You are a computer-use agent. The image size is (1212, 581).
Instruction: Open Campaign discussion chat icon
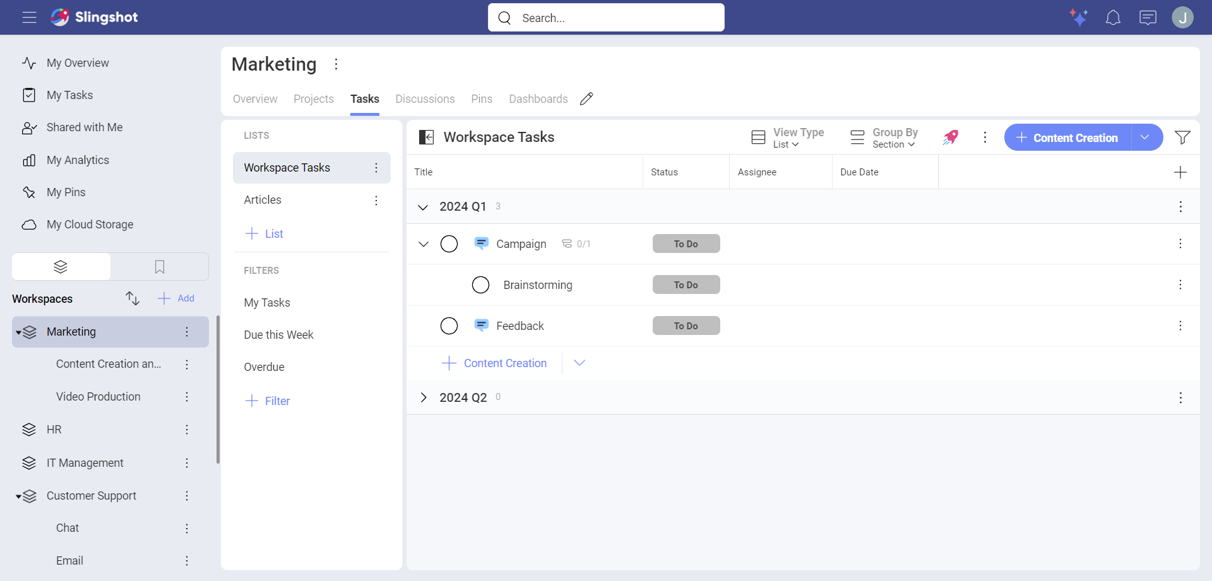(x=481, y=243)
